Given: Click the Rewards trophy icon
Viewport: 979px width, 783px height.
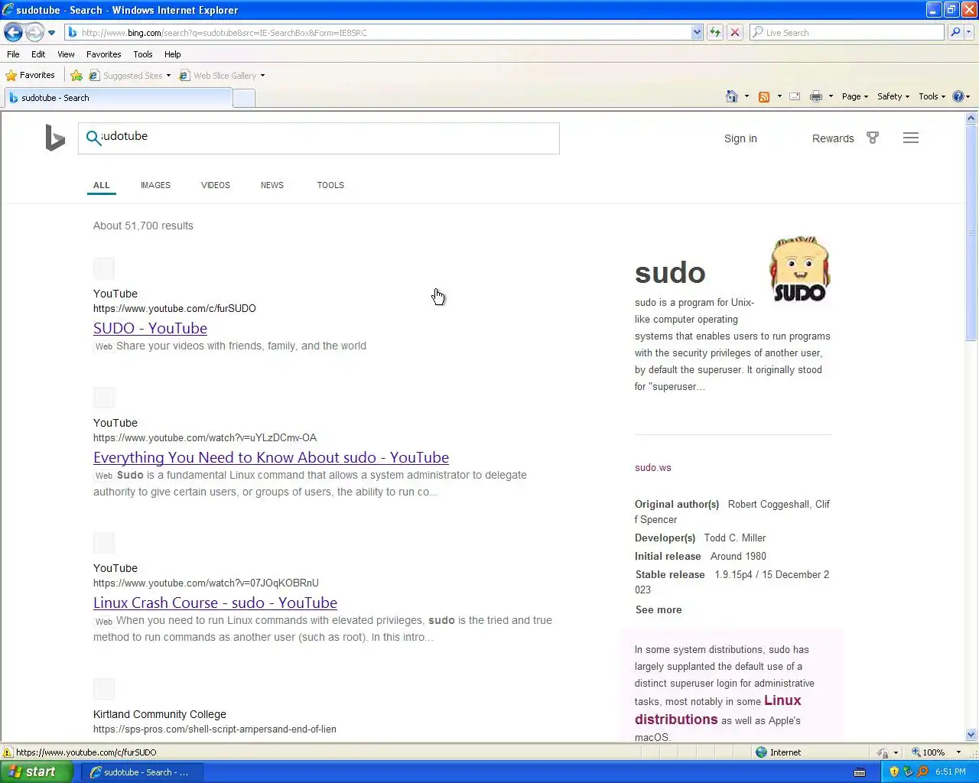Looking at the screenshot, I should click(873, 138).
